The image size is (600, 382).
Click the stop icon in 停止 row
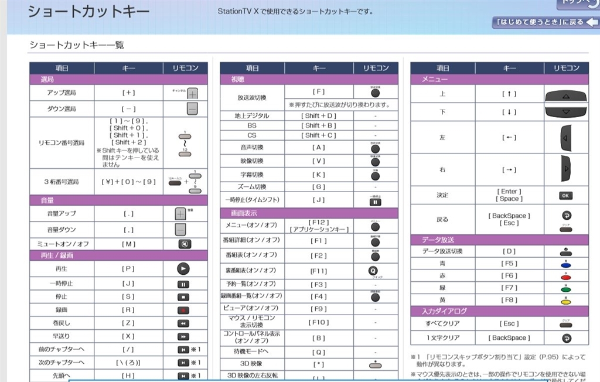[183, 297]
